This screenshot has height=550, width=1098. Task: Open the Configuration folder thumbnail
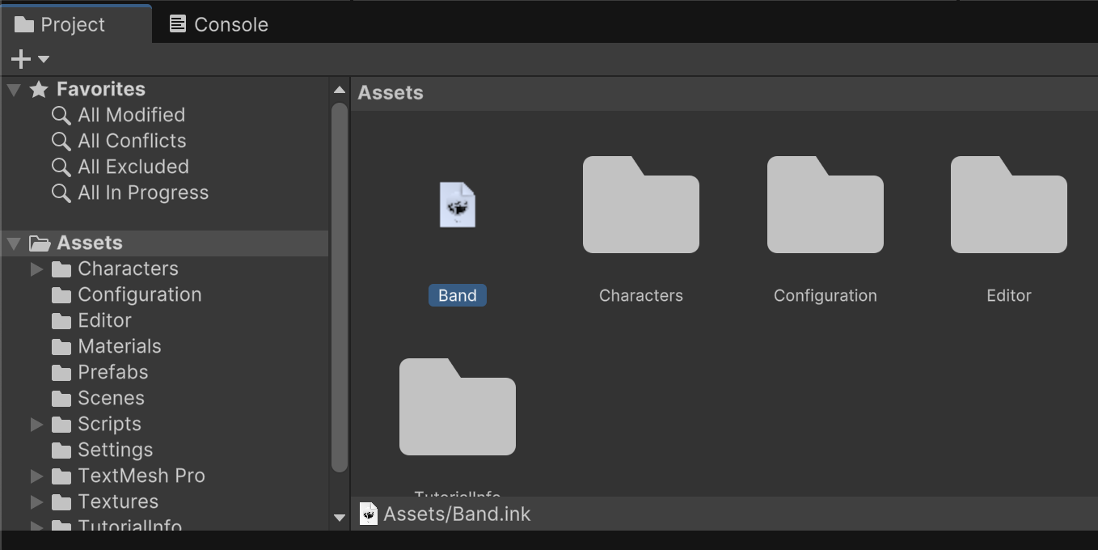coord(825,205)
